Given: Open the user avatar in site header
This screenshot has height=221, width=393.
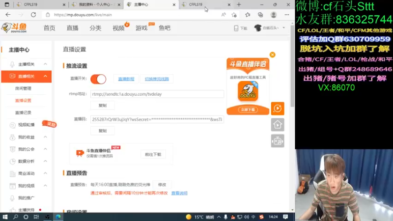Looking at the screenshot, I should click(257, 28).
